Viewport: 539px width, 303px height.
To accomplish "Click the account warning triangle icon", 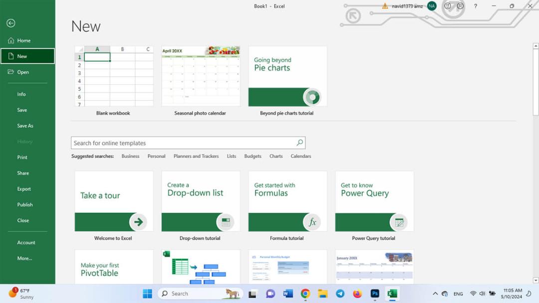I will (385, 6).
